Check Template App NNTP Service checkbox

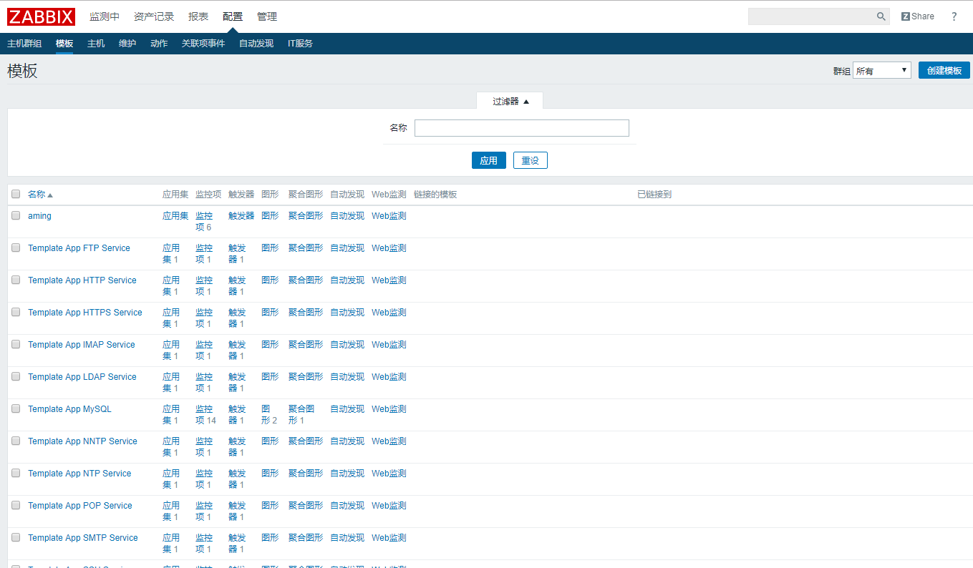tap(16, 441)
